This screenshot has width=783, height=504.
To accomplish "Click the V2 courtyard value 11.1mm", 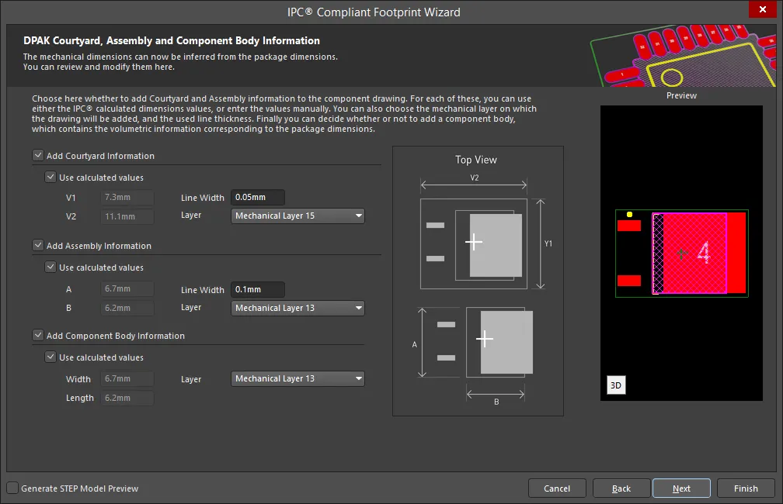I will click(127, 217).
